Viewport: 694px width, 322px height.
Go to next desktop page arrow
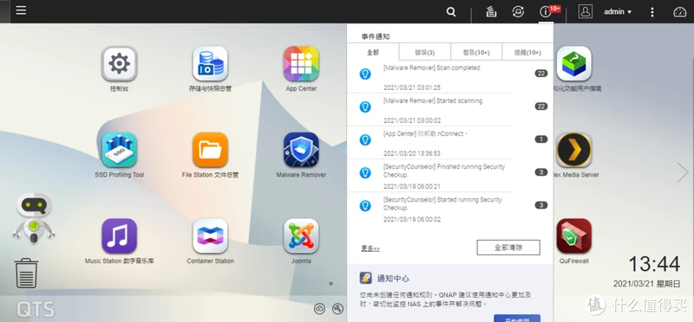(682, 172)
